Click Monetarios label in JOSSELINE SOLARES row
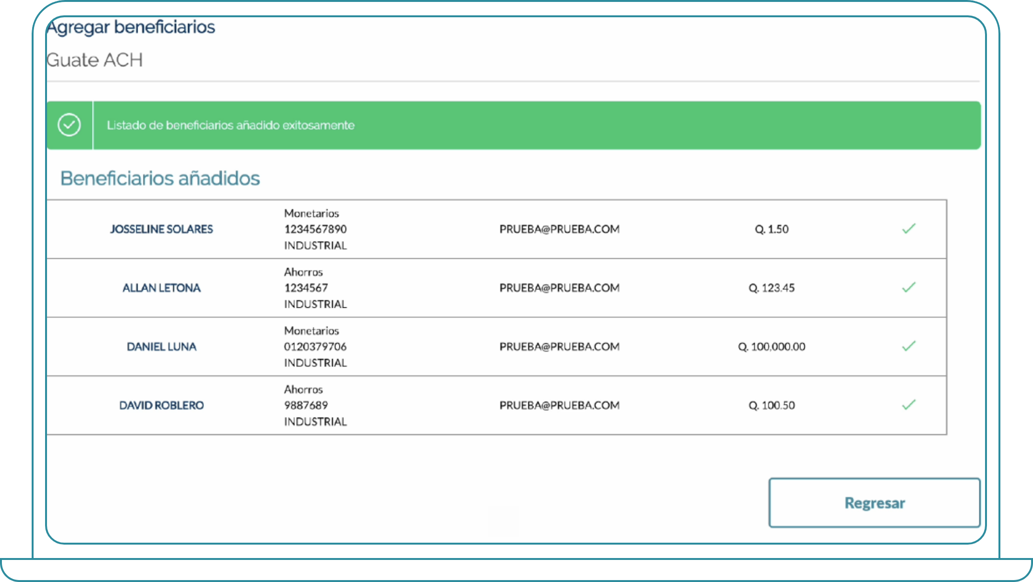The width and height of the screenshot is (1033, 582). 311,213
